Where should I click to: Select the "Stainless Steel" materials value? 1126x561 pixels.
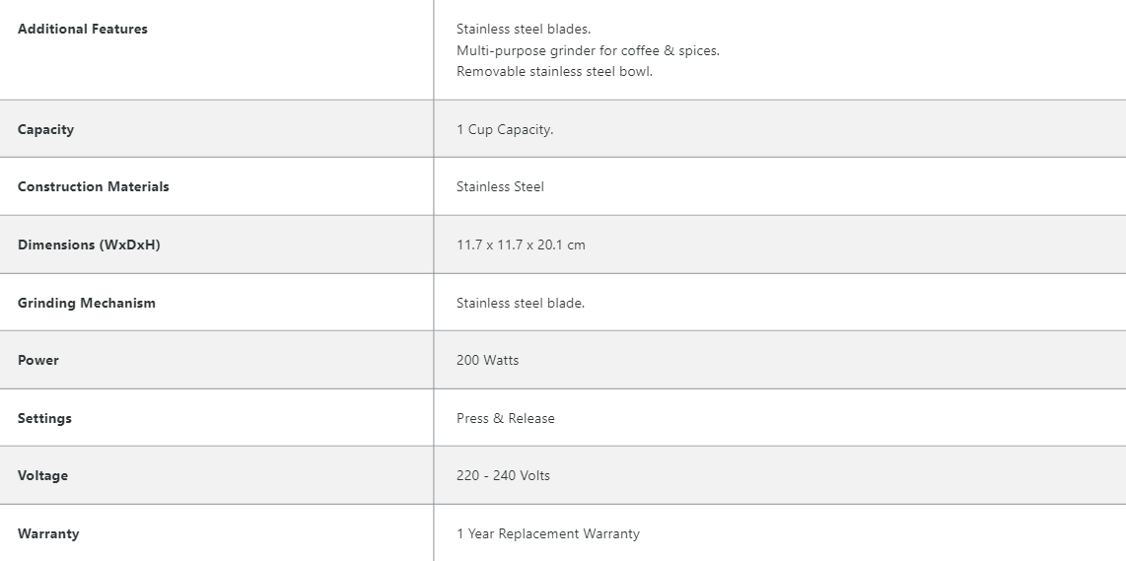(x=500, y=186)
